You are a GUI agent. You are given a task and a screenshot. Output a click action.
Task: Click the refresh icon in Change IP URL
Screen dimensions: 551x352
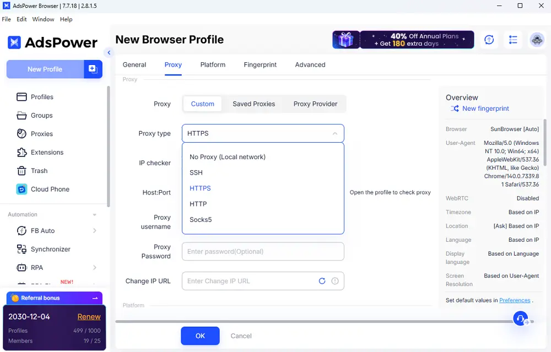tap(322, 281)
